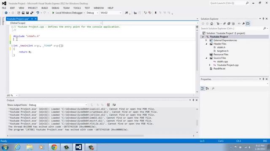Image resolution: width=270 pixels, height=151 pixels.
Task: Pin the Solution Explorer panel
Action: coord(263,18)
